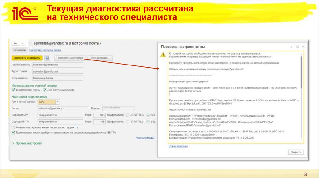The height and width of the screenshot is (178, 319).
Task: Click the SMTP port field showing 465
Action: tap(99, 122)
